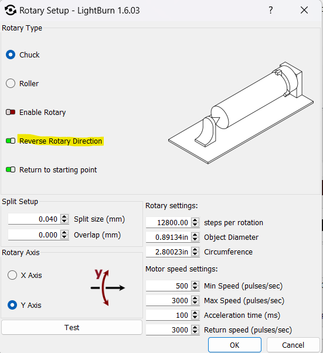
Task: Decrease Object Diameter with down arrow
Action: (x=195, y=239)
